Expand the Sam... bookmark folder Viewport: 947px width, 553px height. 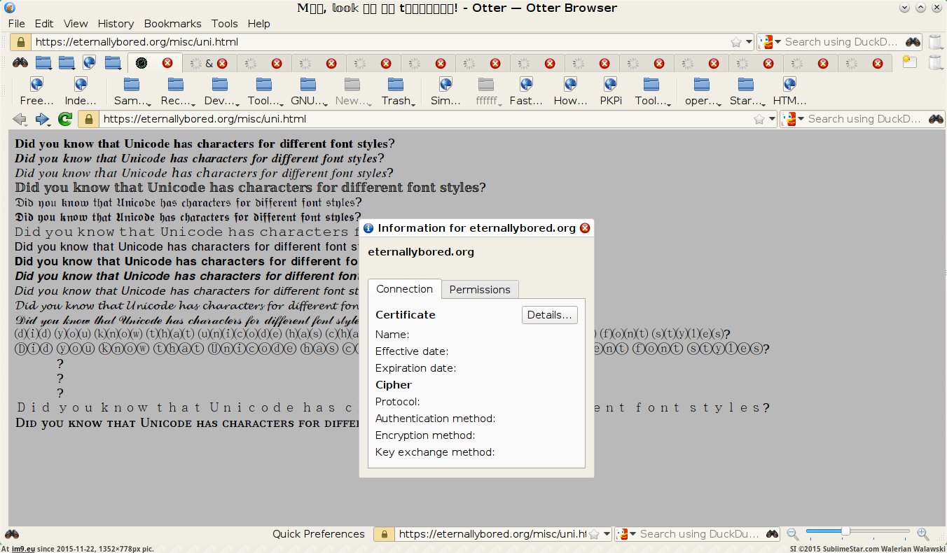click(132, 92)
